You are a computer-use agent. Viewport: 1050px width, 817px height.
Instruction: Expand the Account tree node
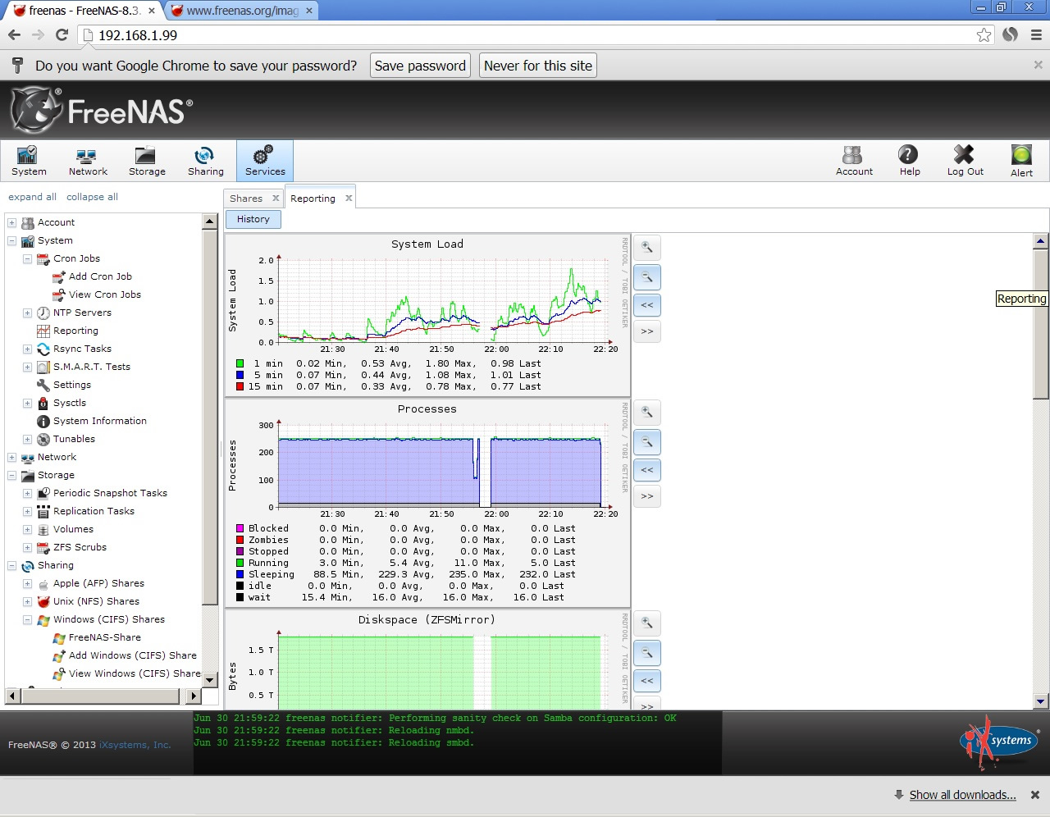pos(11,223)
